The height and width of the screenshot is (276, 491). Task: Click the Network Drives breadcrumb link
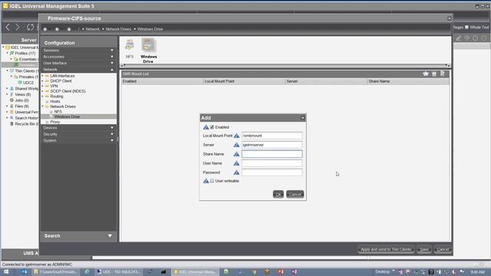point(118,29)
